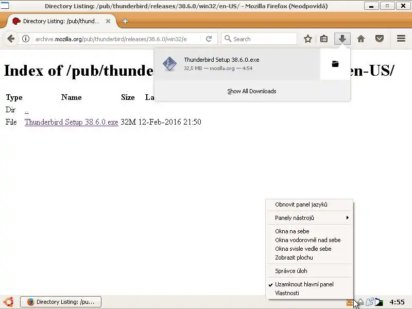
Task: Click the 'Size' column header text
Action: tap(128, 97)
